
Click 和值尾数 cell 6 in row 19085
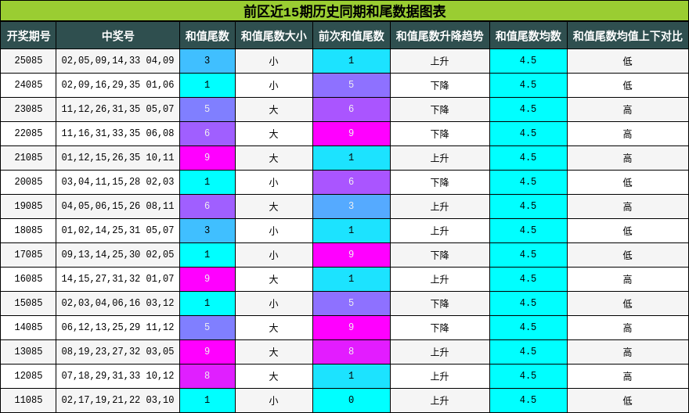click(x=207, y=206)
